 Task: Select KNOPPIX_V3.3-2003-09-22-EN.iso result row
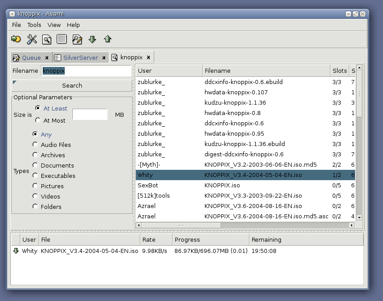coord(245,195)
